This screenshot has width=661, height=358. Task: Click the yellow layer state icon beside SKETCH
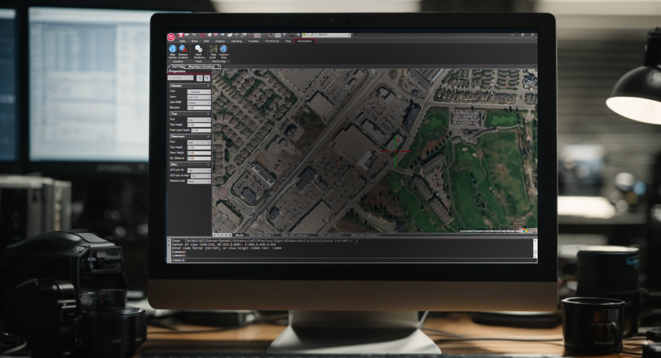point(304,35)
